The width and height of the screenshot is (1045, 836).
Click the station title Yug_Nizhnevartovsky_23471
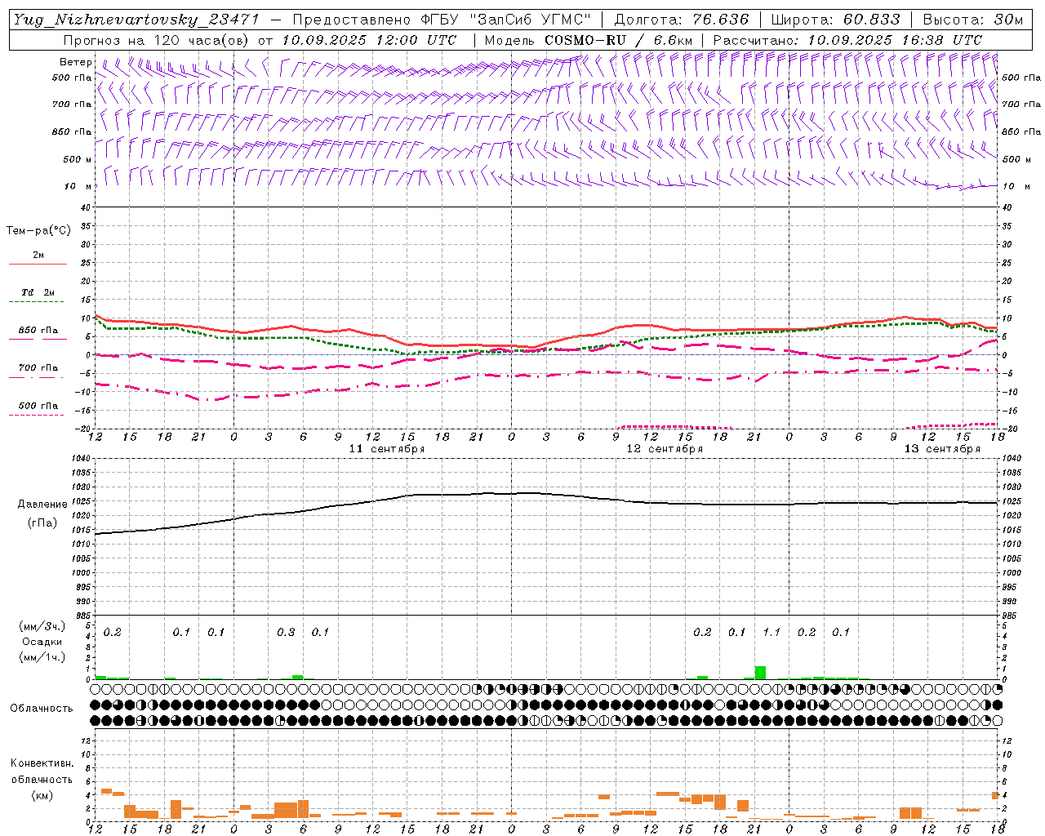point(136,20)
